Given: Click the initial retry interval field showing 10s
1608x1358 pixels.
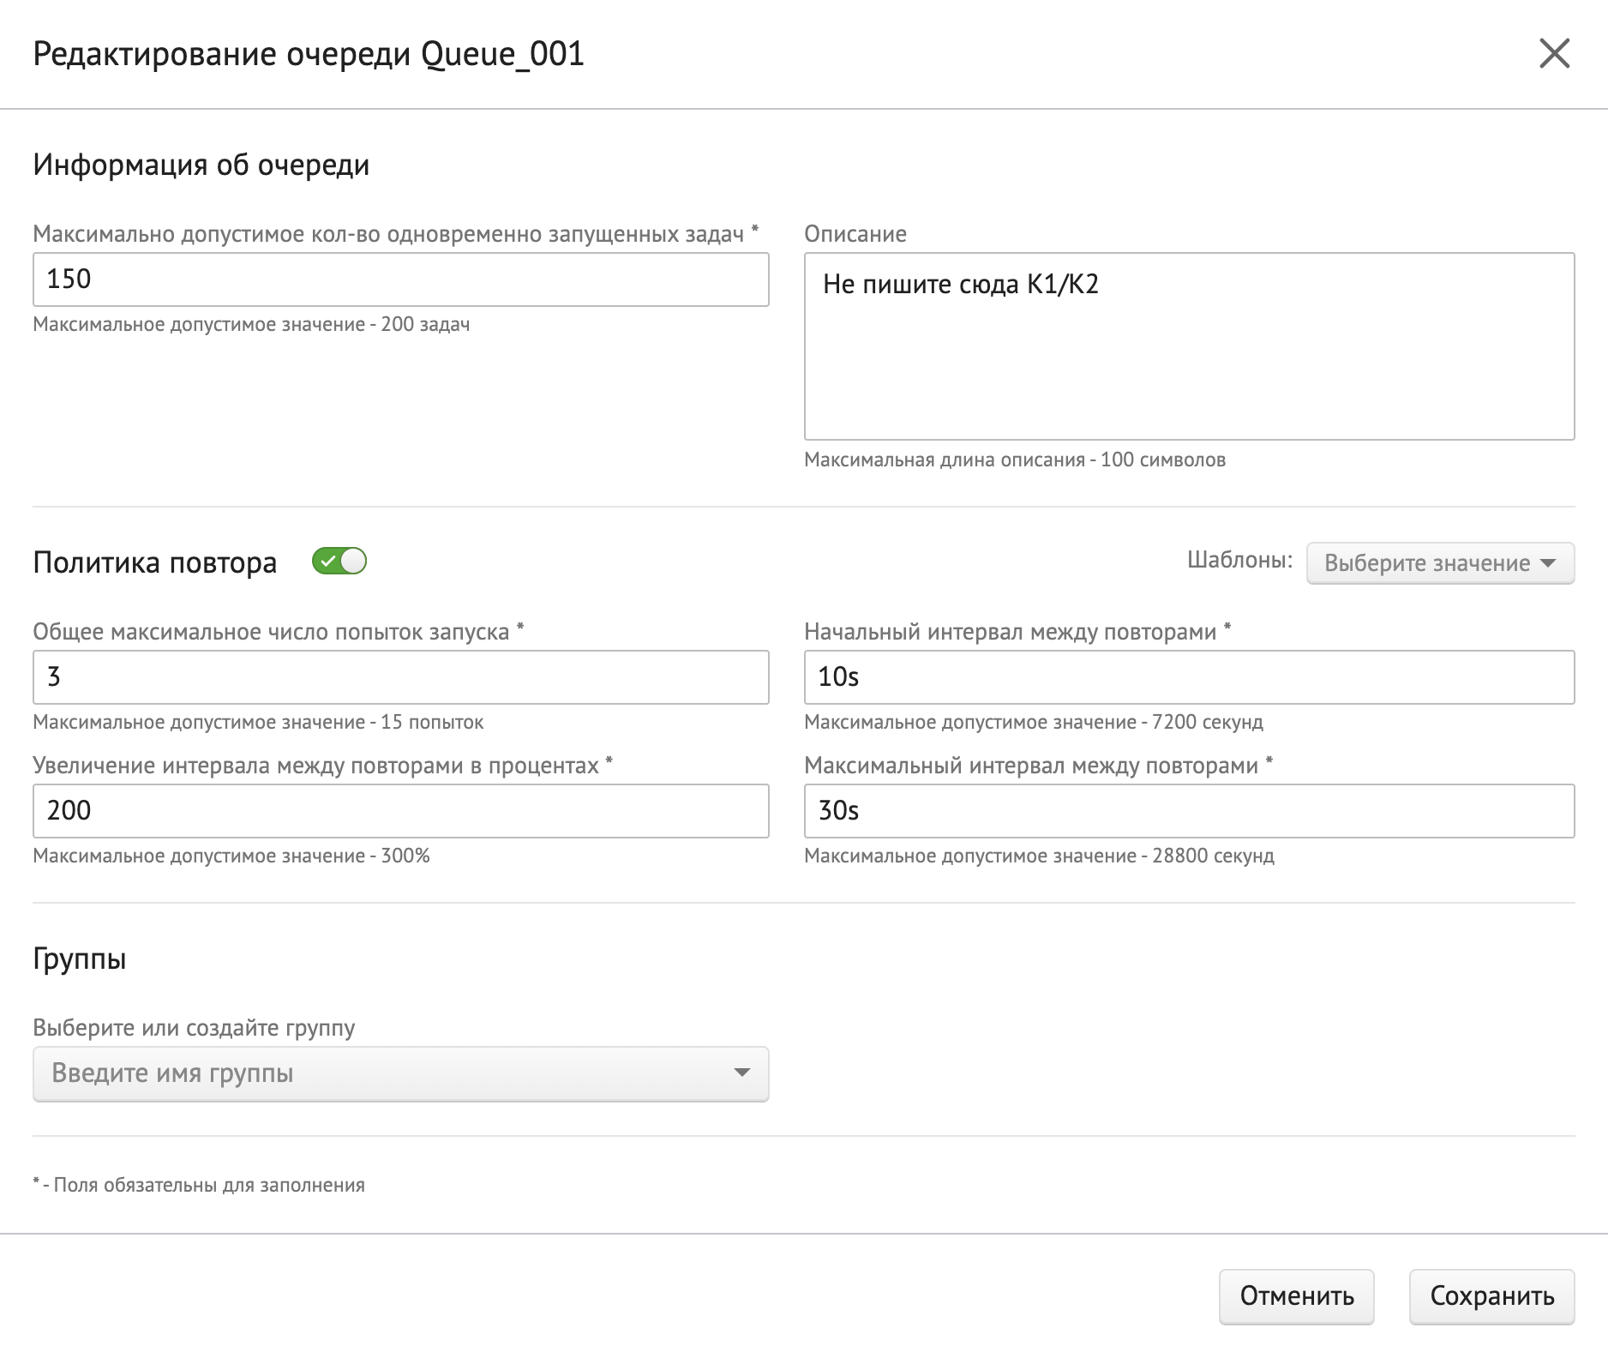Looking at the screenshot, I should coord(1188,677).
